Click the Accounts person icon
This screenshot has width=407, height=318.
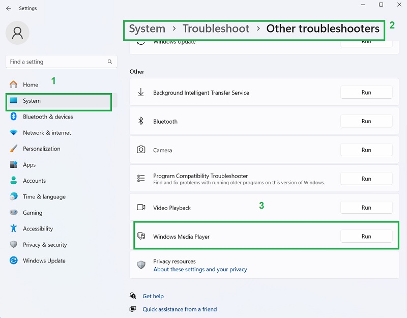(x=14, y=181)
